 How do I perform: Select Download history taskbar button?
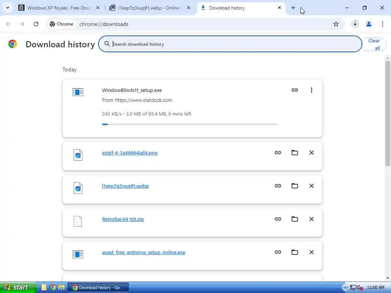[x=98, y=288]
